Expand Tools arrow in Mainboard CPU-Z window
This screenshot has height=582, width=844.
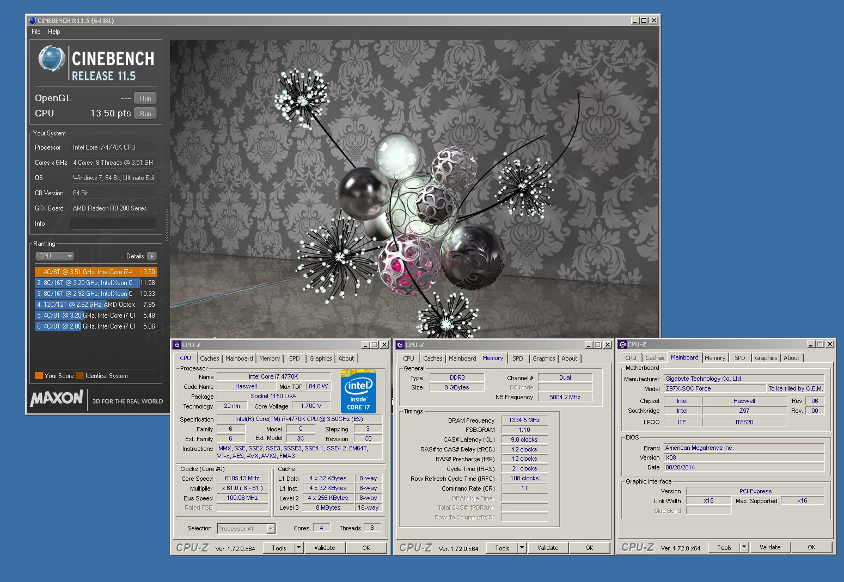(x=744, y=547)
